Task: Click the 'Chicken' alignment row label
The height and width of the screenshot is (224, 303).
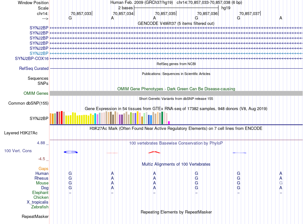Action: pos(41,197)
